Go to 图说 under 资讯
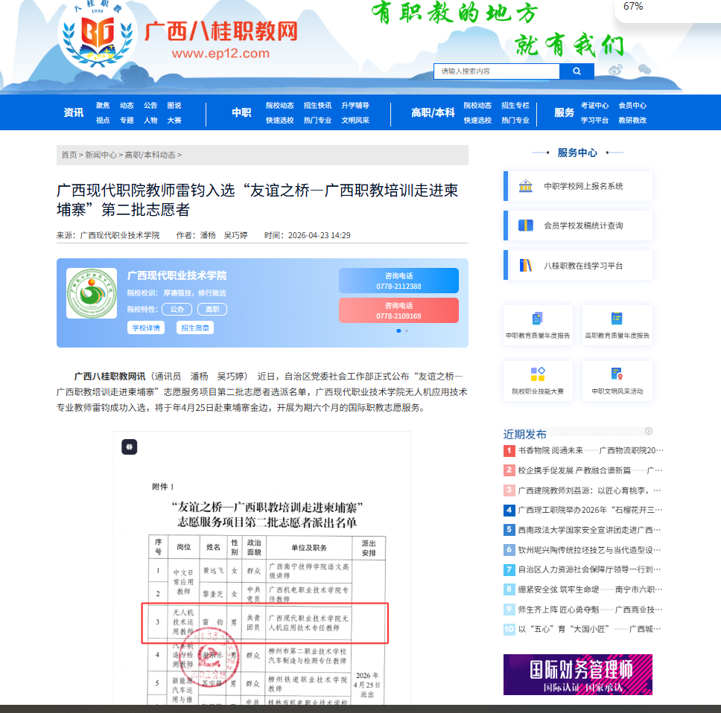The width and height of the screenshot is (721, 713). pos(174,105)
